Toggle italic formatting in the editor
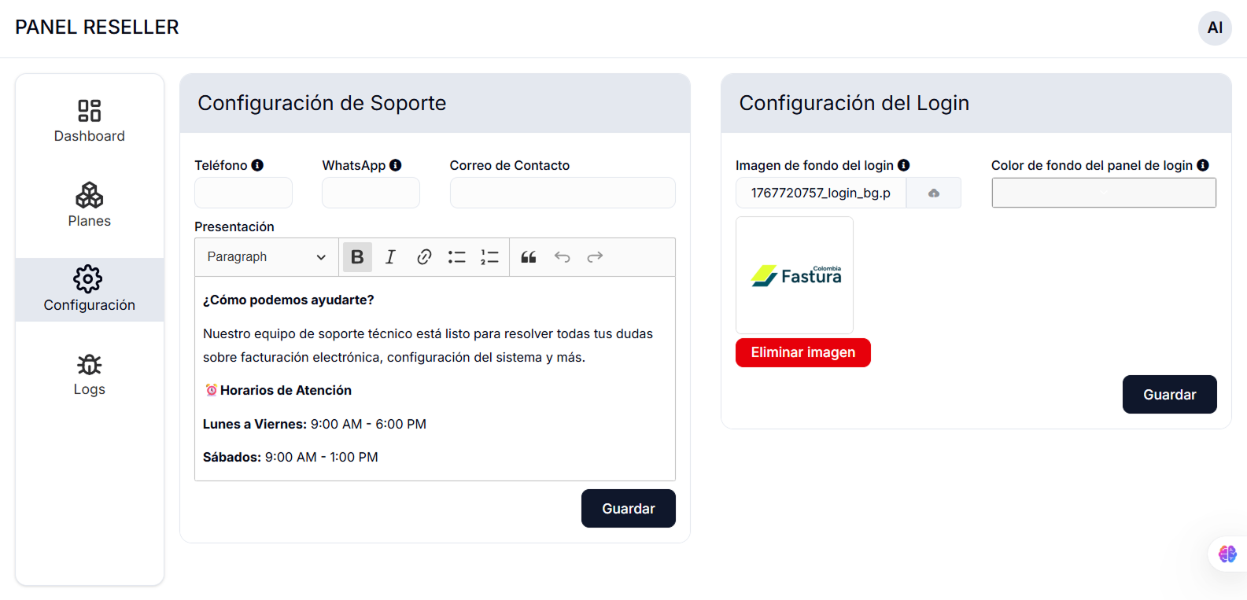 [390, 257]
